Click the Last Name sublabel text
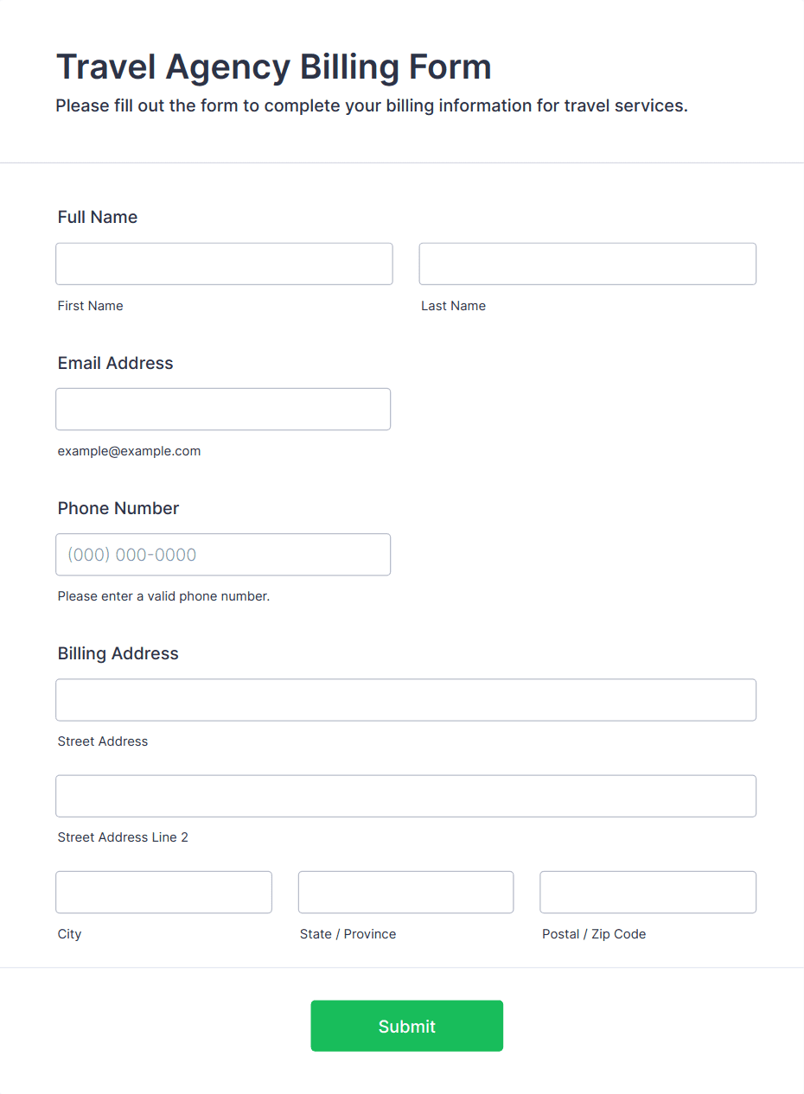 click(454, 306)
